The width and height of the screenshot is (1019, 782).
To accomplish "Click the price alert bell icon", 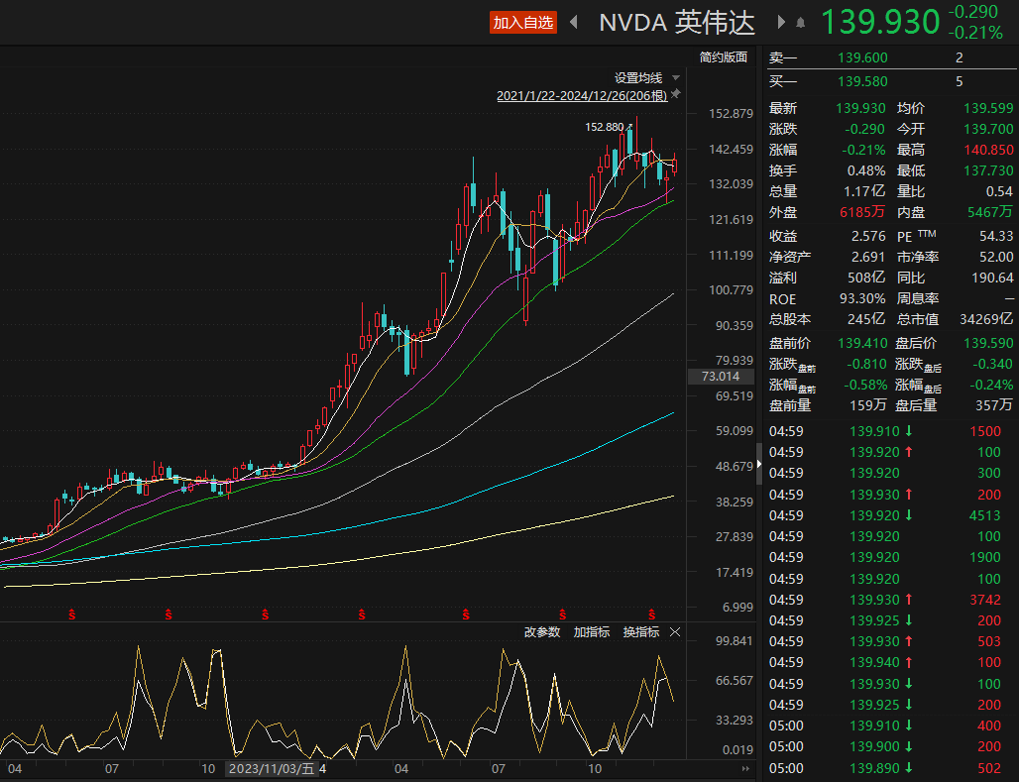I will click(x=801, y=22).
